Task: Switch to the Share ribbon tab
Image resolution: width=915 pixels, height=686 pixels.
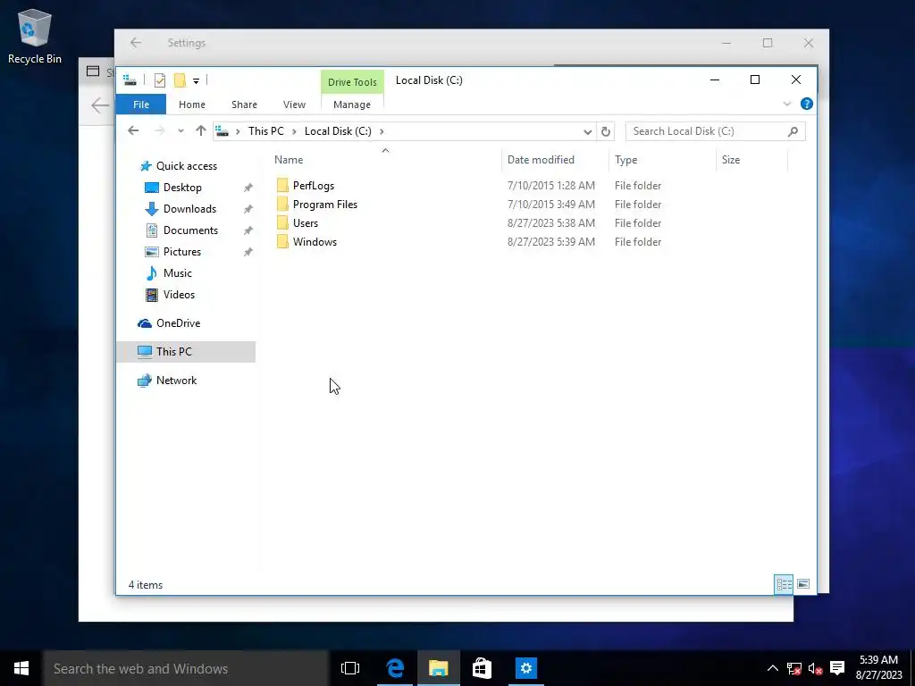Action: [x=244, y=105]
